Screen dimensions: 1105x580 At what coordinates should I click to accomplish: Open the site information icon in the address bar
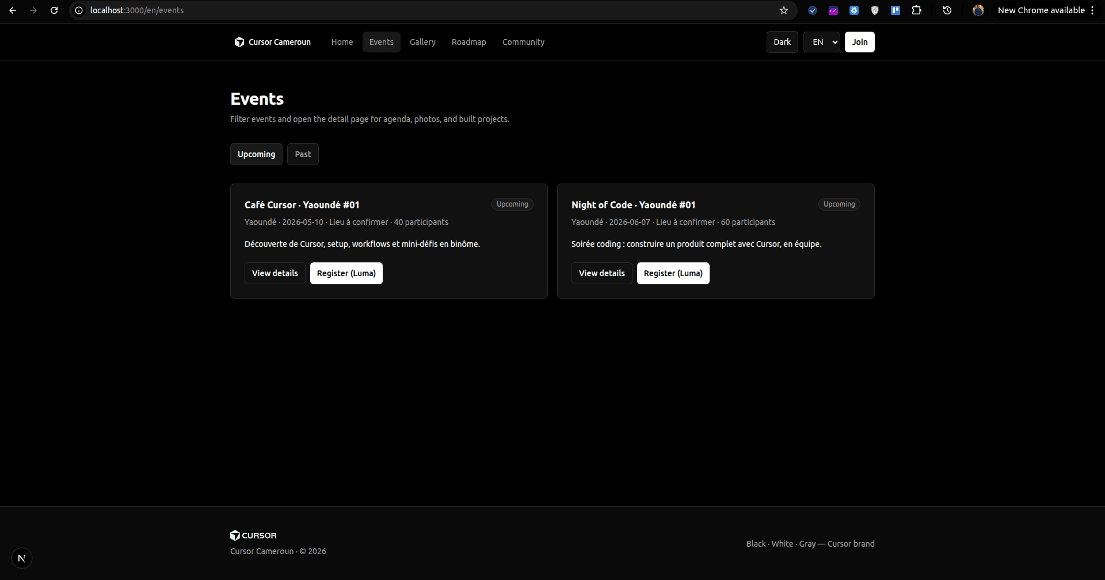(79, 10)
